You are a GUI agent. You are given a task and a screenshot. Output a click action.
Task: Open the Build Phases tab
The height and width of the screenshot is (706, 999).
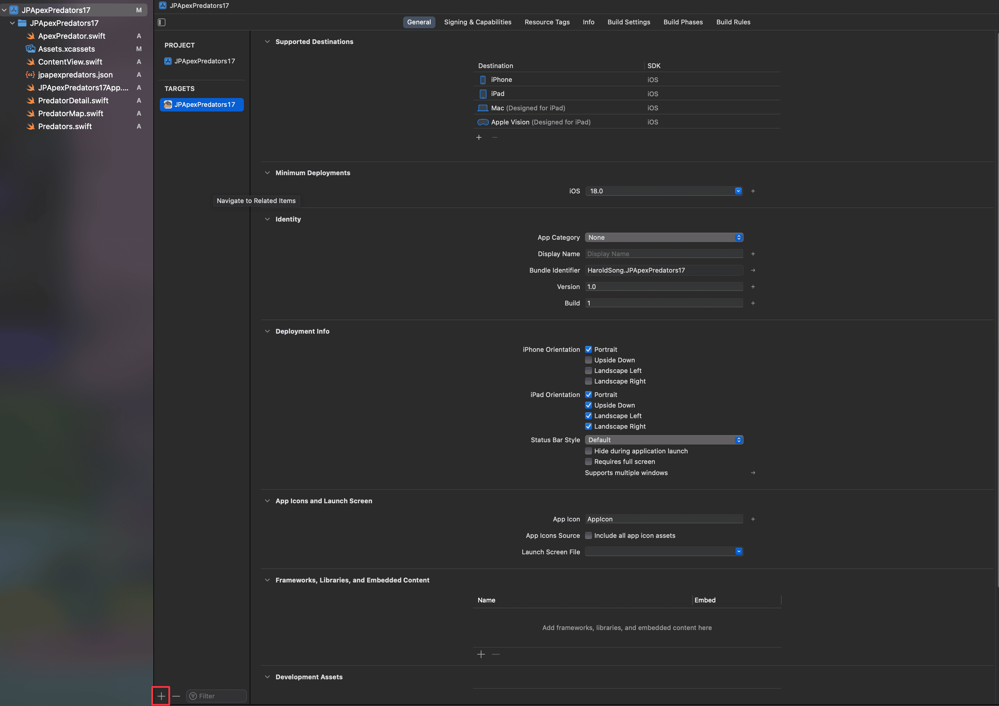tap(683, 22)
